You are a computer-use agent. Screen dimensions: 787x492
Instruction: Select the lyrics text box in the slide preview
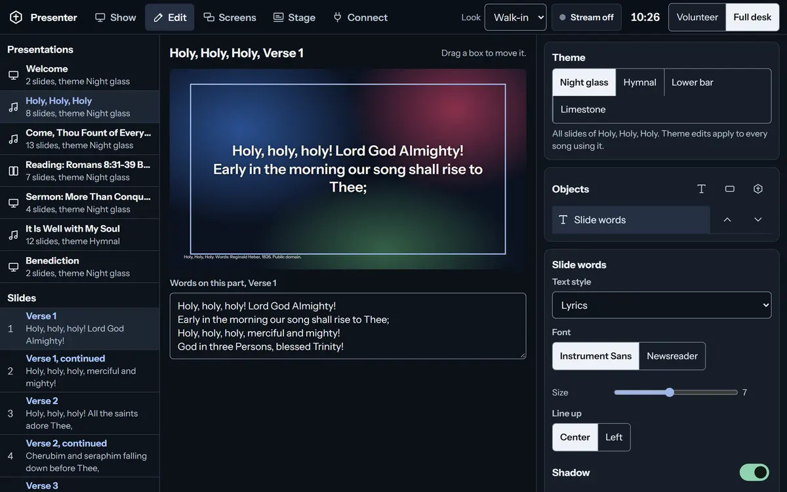(x=348, y=169)
